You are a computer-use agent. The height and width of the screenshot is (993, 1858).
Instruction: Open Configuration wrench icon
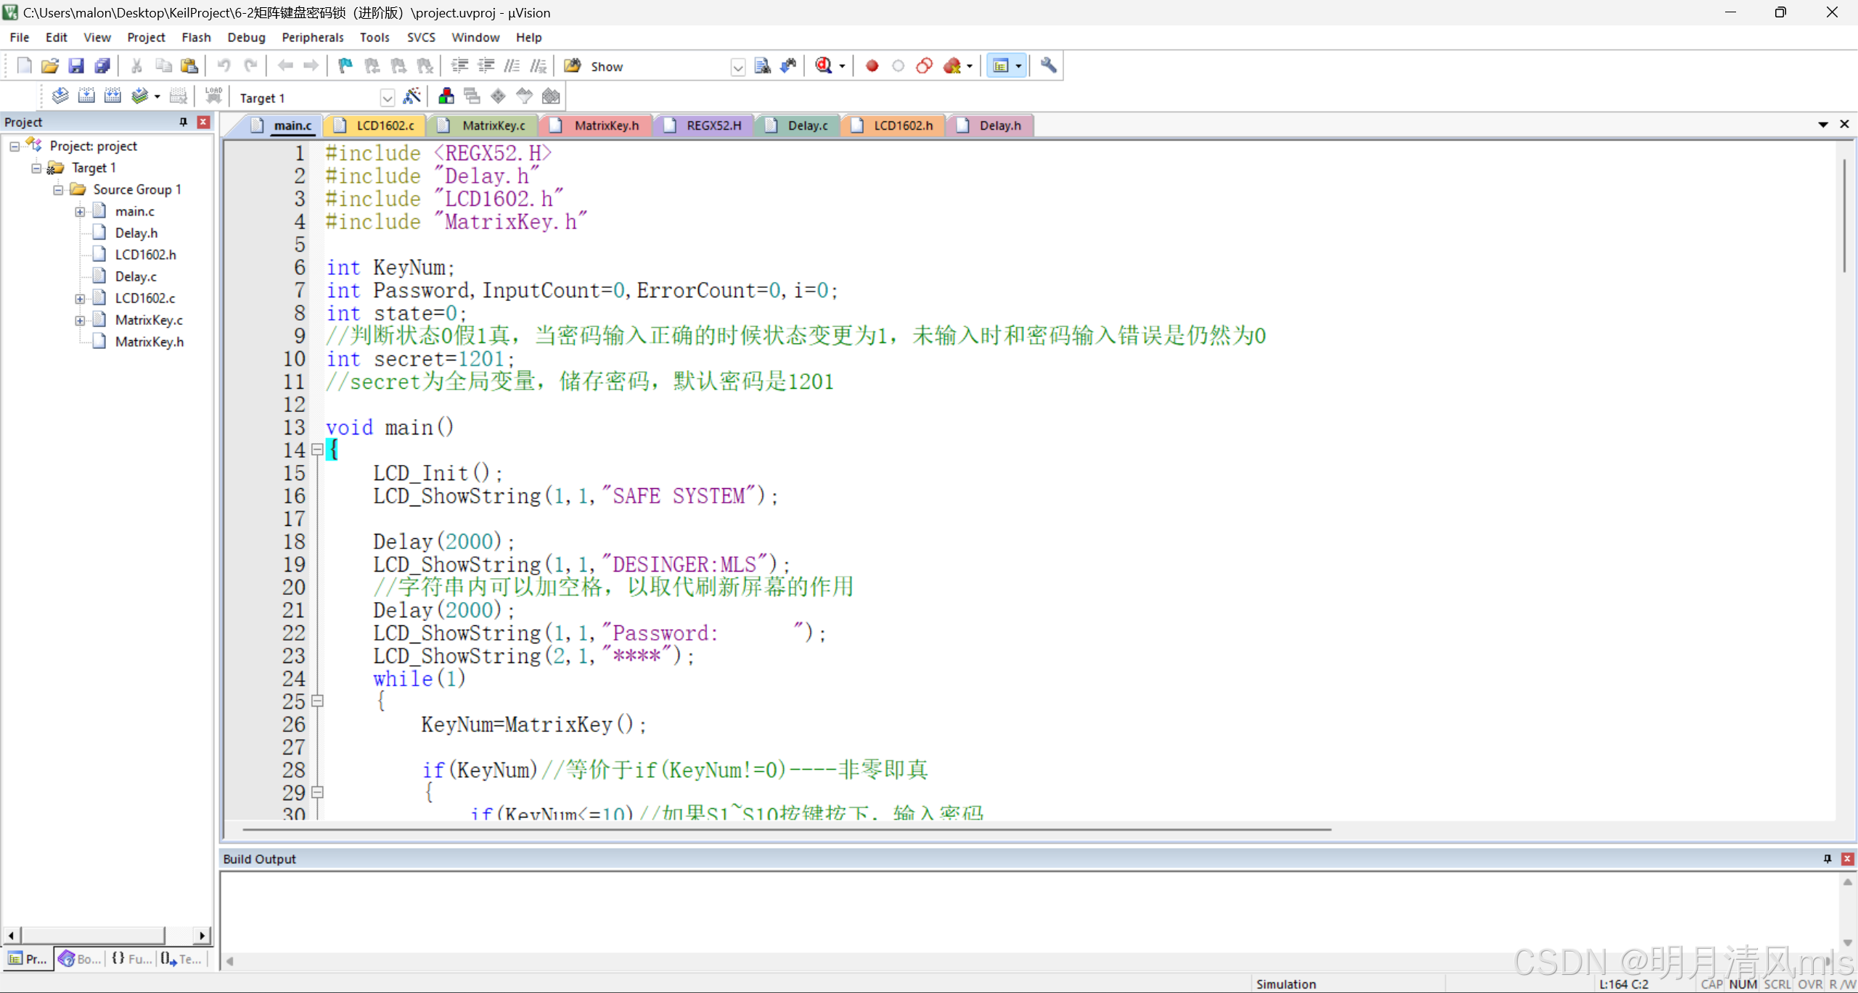pyautogui.click(x=1048, y=66)
